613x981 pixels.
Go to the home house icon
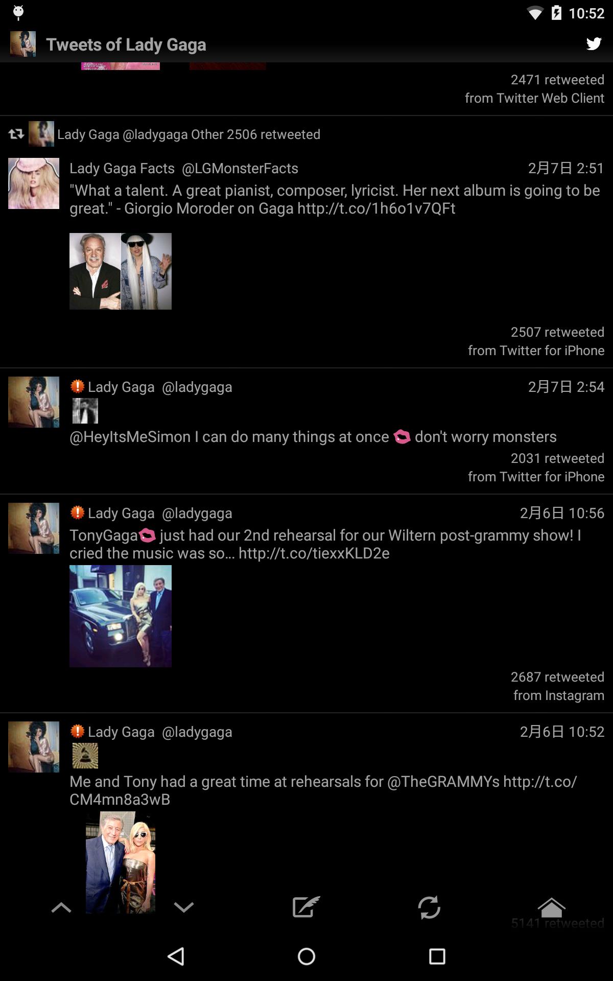click(552, 907)
